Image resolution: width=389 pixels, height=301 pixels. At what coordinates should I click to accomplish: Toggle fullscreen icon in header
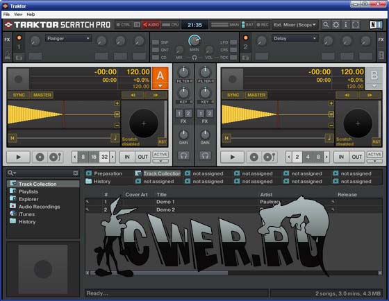coord(356,25)
